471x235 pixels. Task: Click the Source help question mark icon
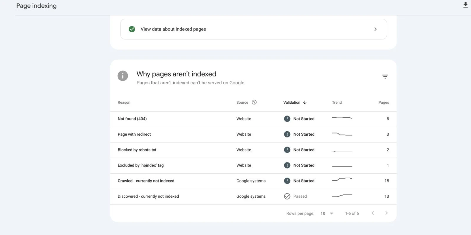click(x=254, y=102)
